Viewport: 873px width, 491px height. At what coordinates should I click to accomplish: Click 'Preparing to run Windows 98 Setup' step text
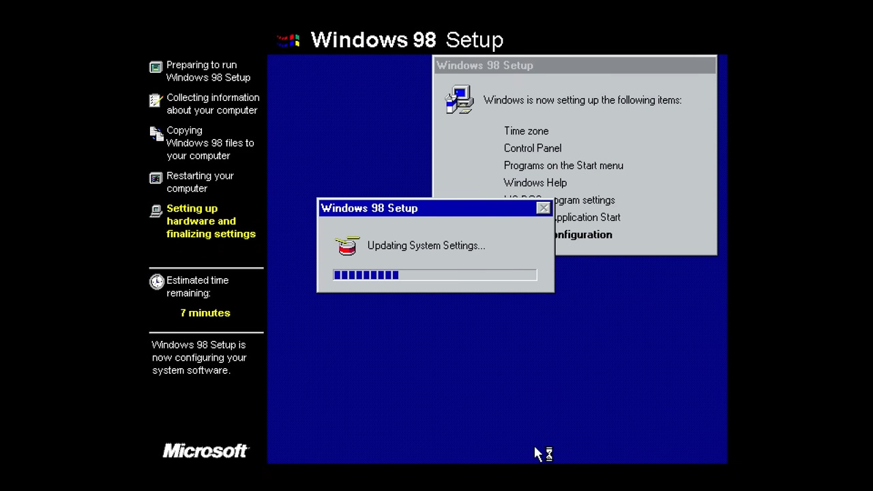point(209,71)
